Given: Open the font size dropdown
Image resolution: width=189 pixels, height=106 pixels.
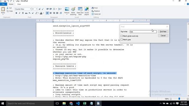Looking at the screenshot, I should [36, 9].
